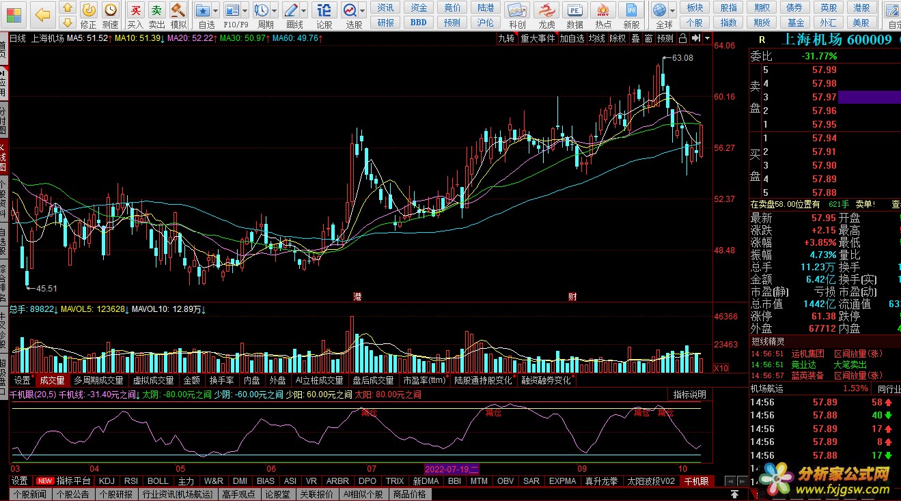Switch to the 多周期成交量 tab
The height and width of the screenshot is (501, 901).
pos(98,380)
